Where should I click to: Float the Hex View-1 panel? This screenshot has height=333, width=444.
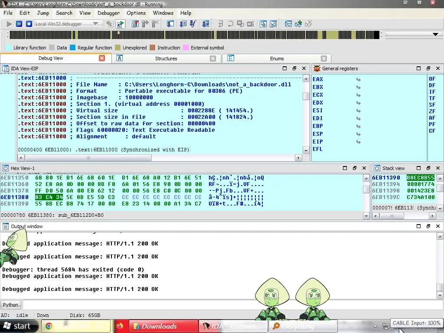[x=355, y=168]
